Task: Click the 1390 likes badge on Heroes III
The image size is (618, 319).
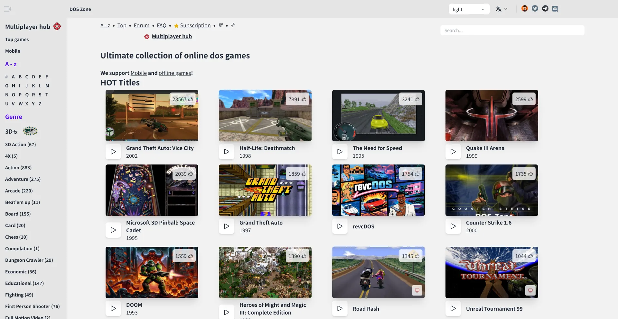Action: click(297, 256)
